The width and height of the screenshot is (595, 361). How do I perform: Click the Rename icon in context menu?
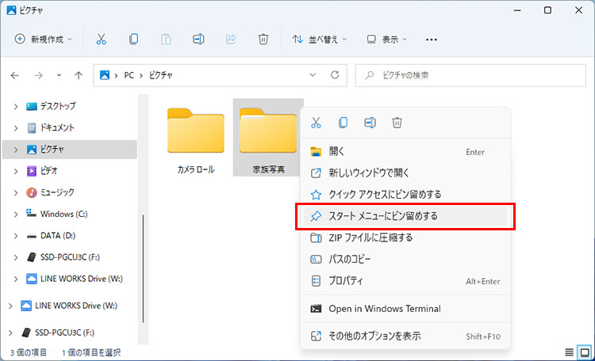pos(370,122)
